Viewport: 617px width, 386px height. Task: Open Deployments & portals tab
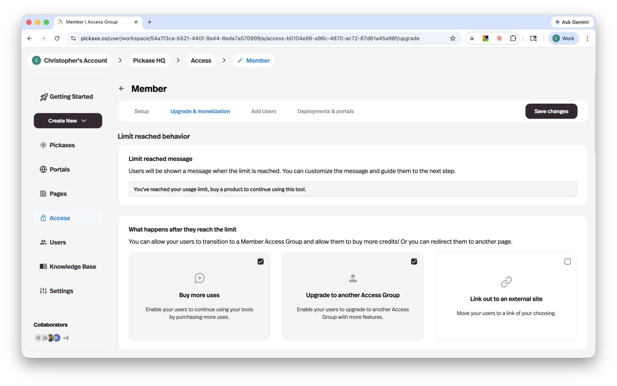click(x=326, y=111)
